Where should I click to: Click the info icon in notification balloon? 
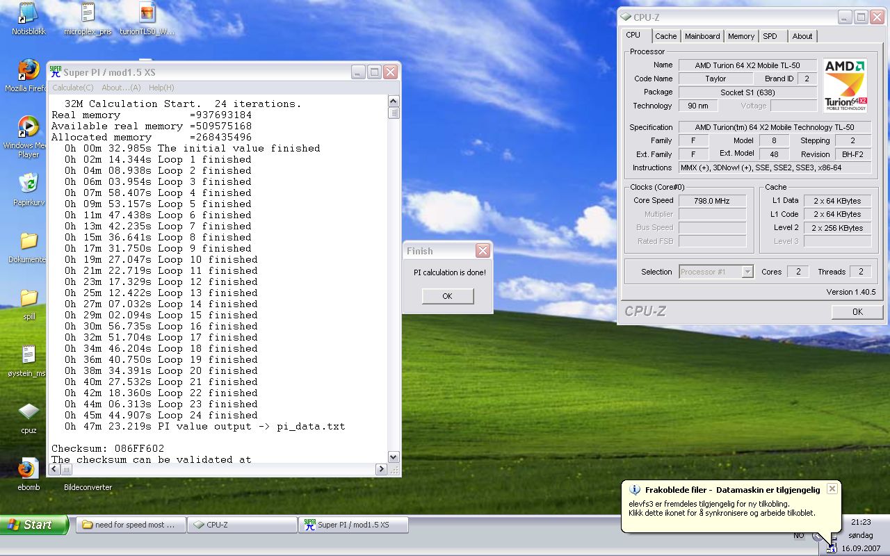point(633,490)
